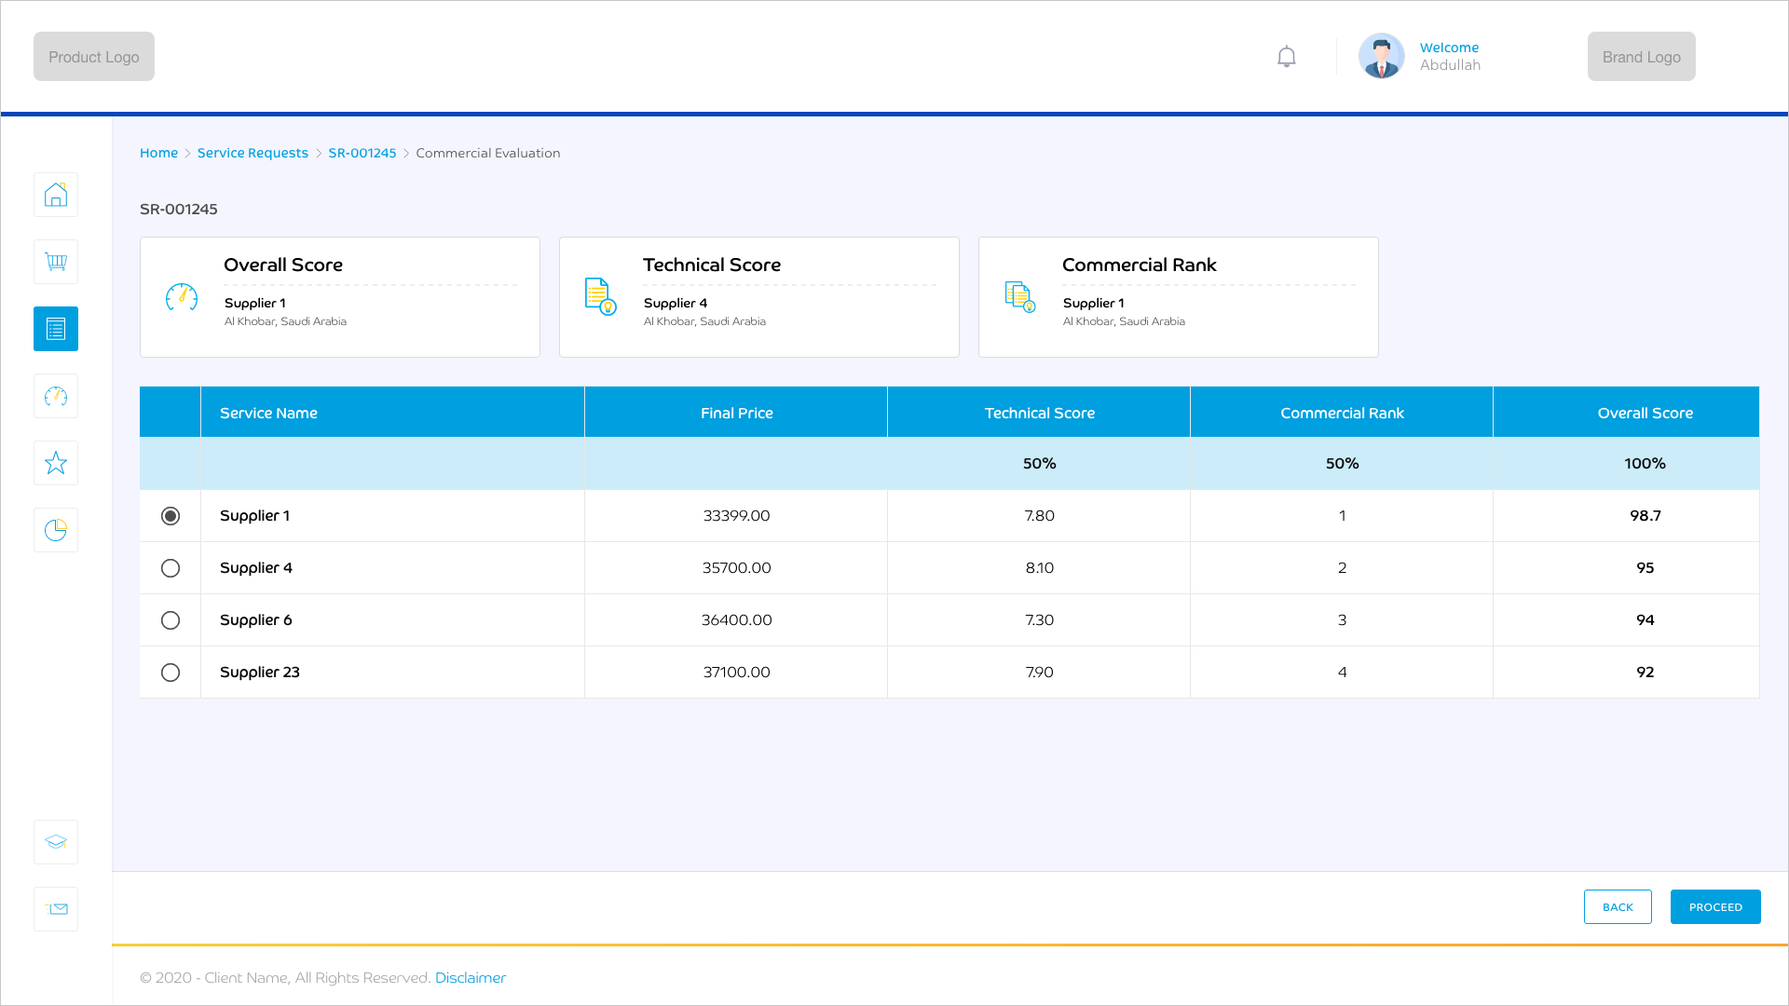Click the notification bell icon
The height and width of the screenshot is (1006, 1789).
pos(1287,57)
